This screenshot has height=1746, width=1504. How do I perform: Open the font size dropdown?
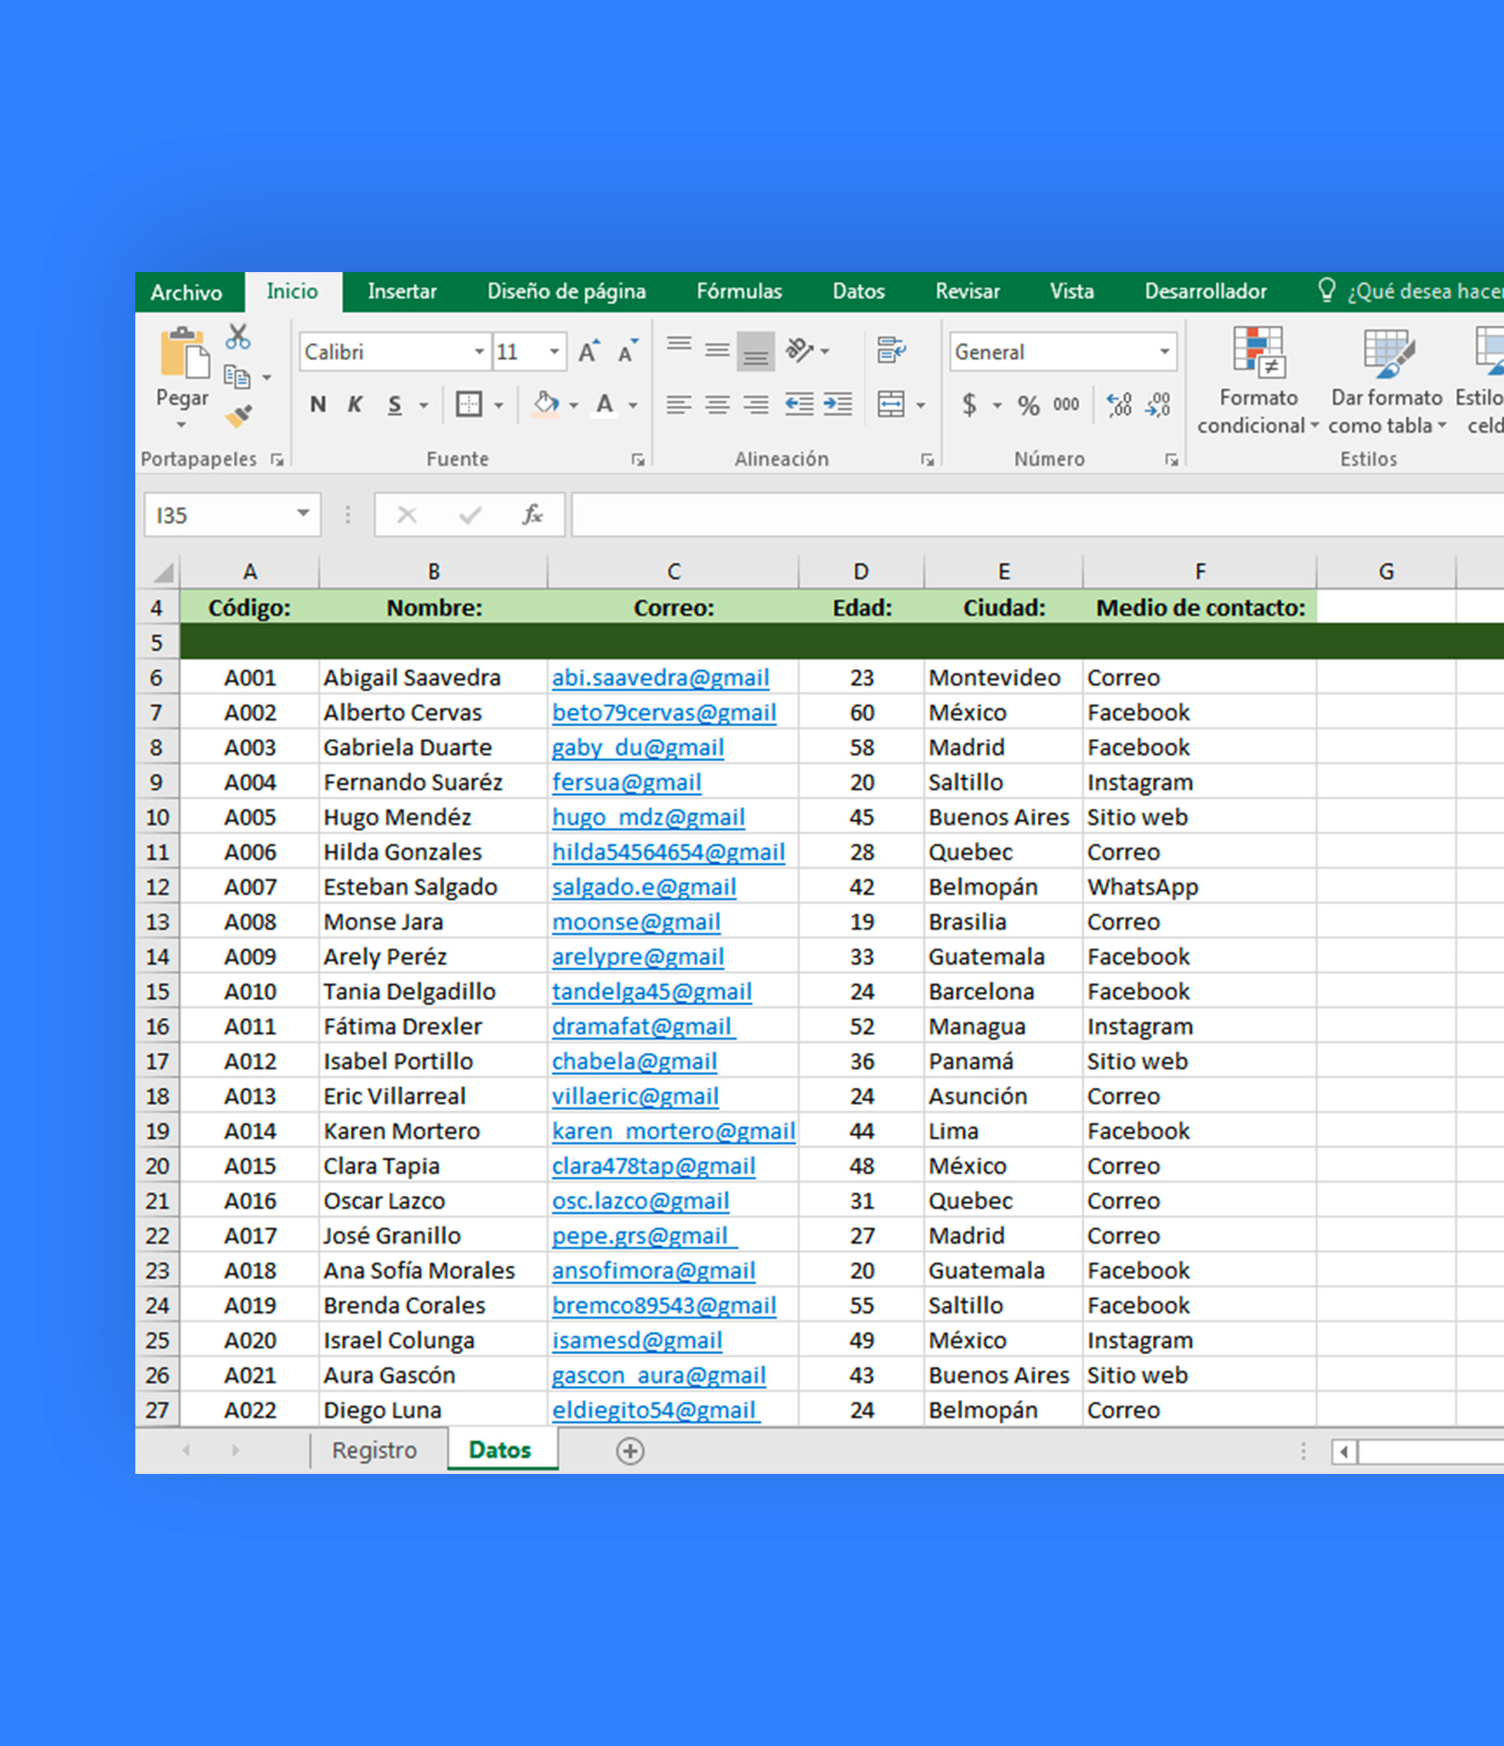[x=553, y=352]
